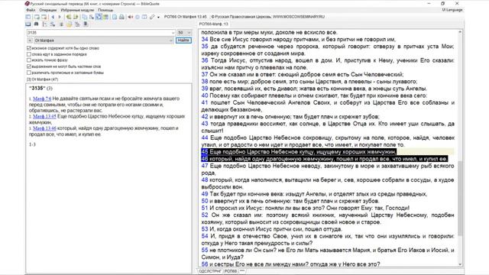Screen dimensions: 489x275
Task: Open the UI Language menu
Action: click(x=452, y=10)
